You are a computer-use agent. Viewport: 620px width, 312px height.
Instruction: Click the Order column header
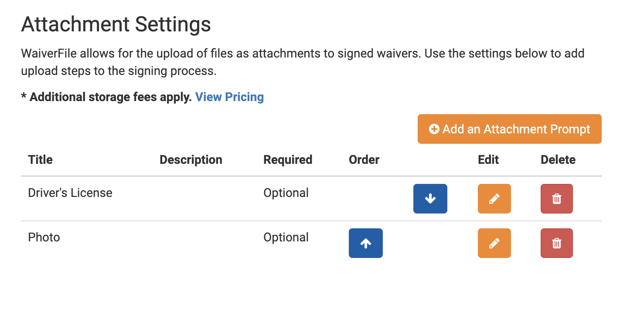tap(364, 159)
